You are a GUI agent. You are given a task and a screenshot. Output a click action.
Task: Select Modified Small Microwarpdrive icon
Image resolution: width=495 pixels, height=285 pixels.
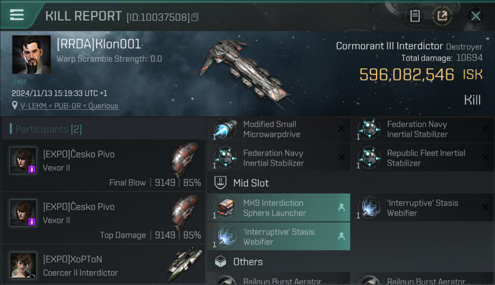225,129
